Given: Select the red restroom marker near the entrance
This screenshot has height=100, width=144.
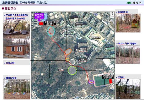Looking at the screenshot, I should 41,24.
